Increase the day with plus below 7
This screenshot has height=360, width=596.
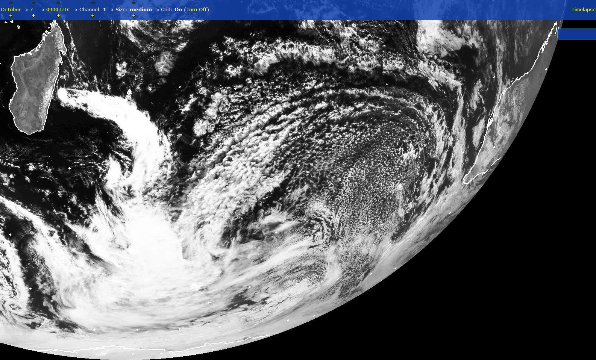(x=33, y=16)
